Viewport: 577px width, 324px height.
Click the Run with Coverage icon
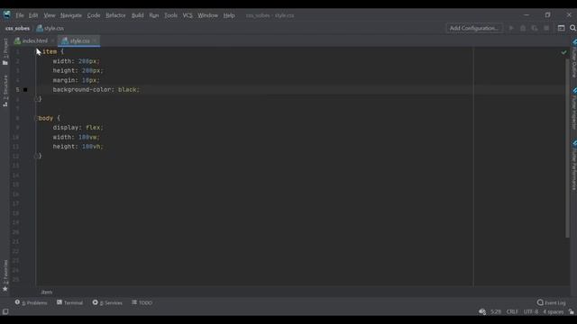coord(535,28)
